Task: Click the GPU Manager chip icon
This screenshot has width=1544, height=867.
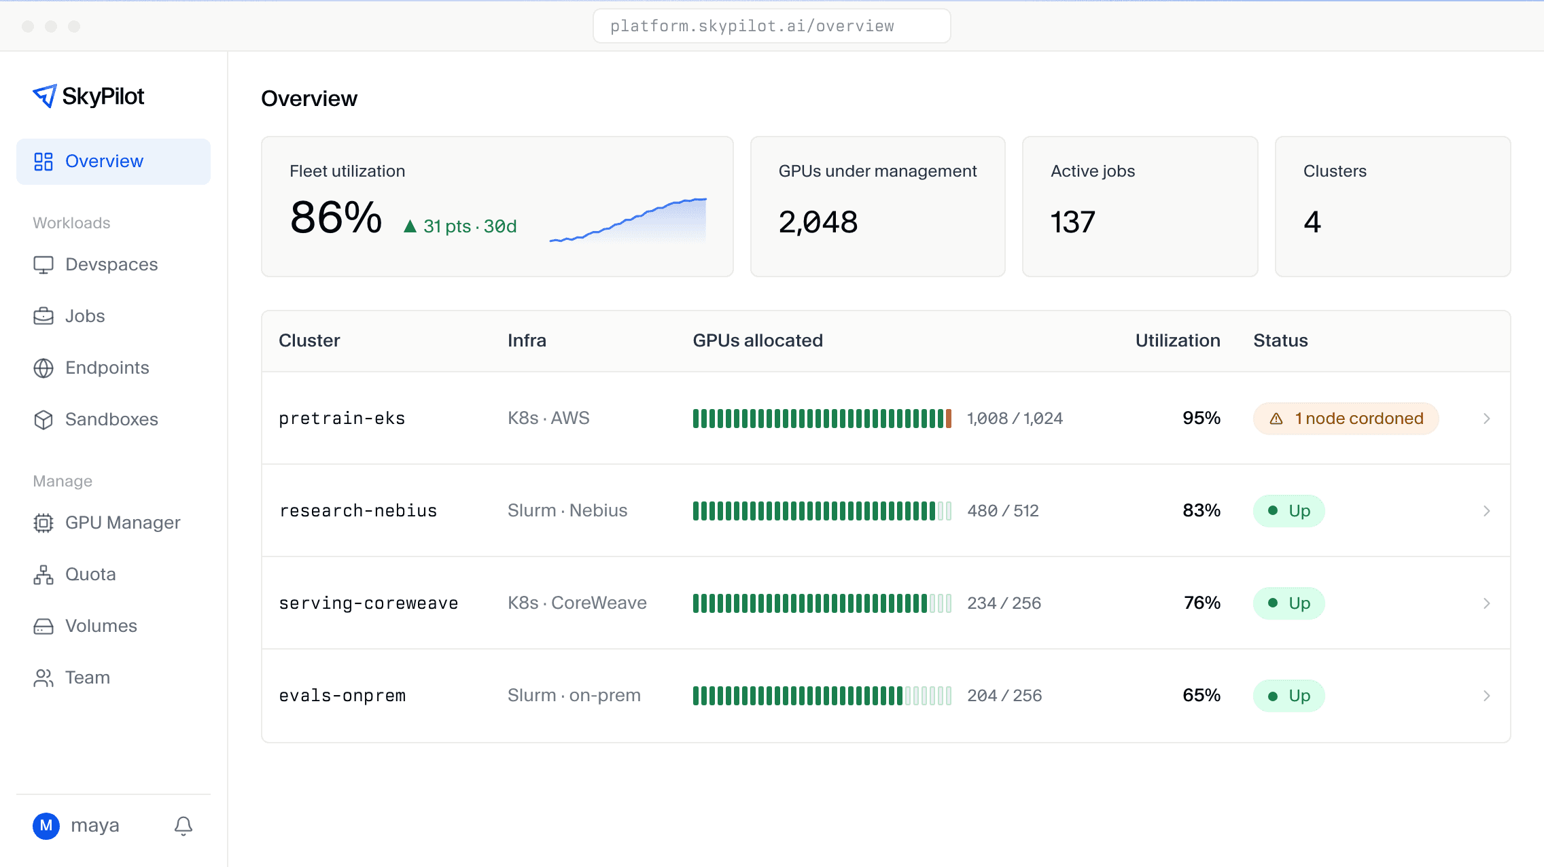Action: [x=43, y=523]
